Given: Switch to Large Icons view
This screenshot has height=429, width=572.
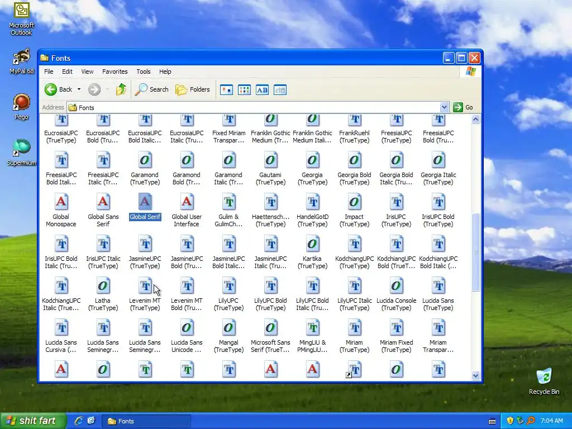Looking at the screenshot, I should pyautogui.click(x=227, y=90).
